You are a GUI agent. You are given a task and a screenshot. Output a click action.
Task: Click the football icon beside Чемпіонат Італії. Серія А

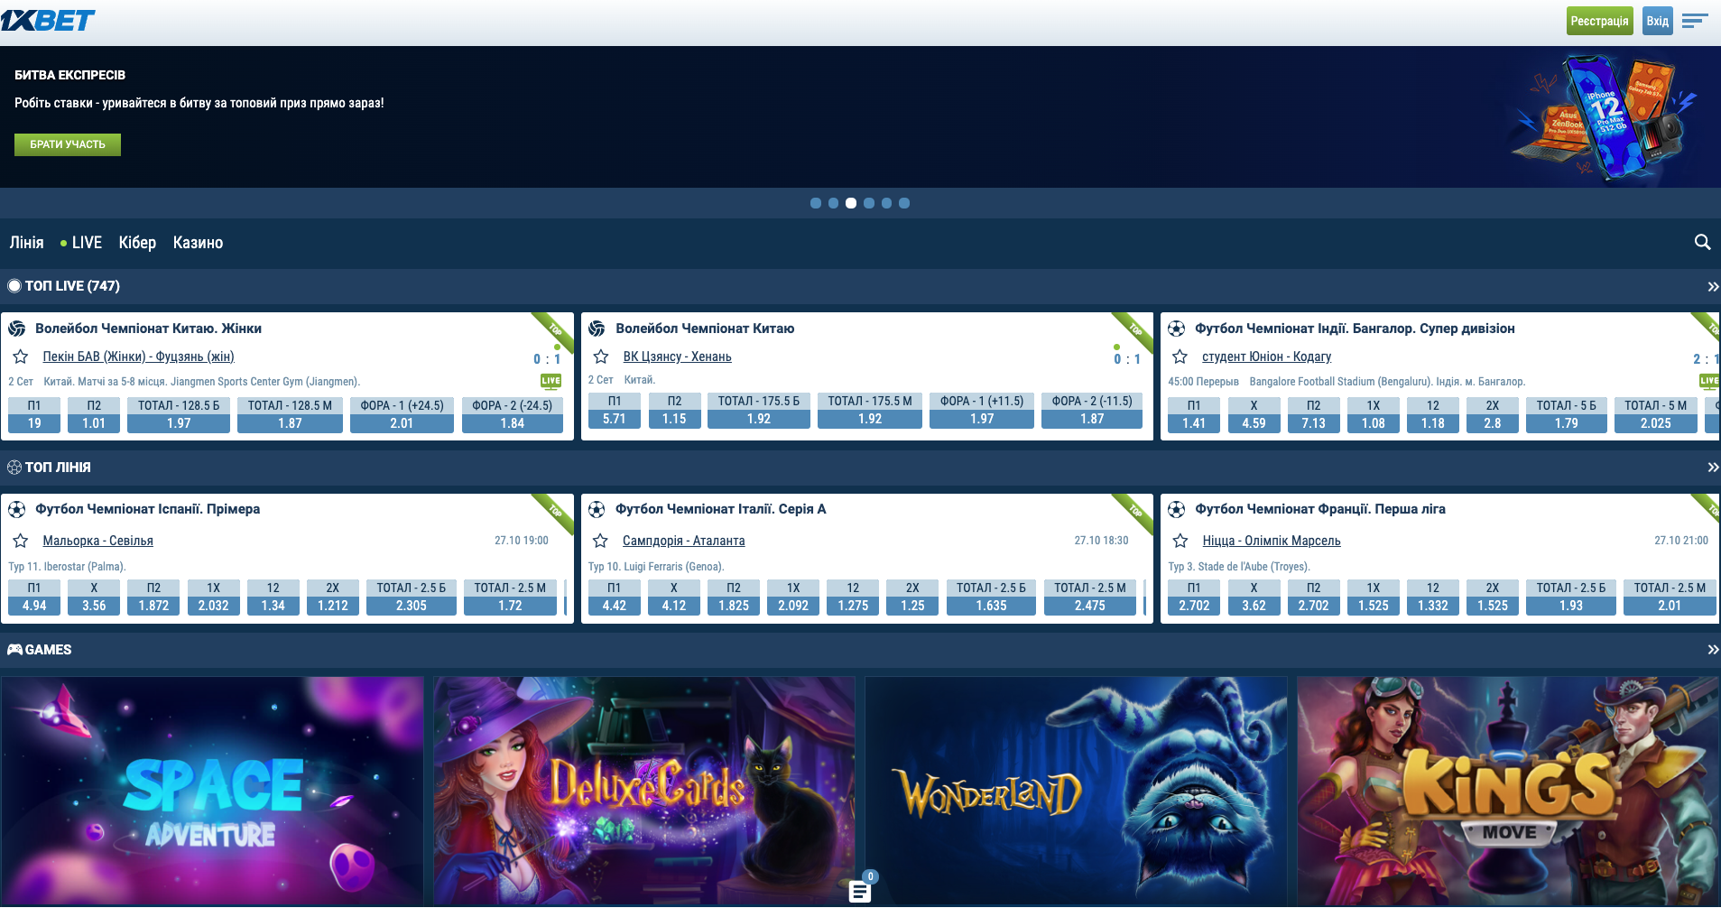[597, 509]
